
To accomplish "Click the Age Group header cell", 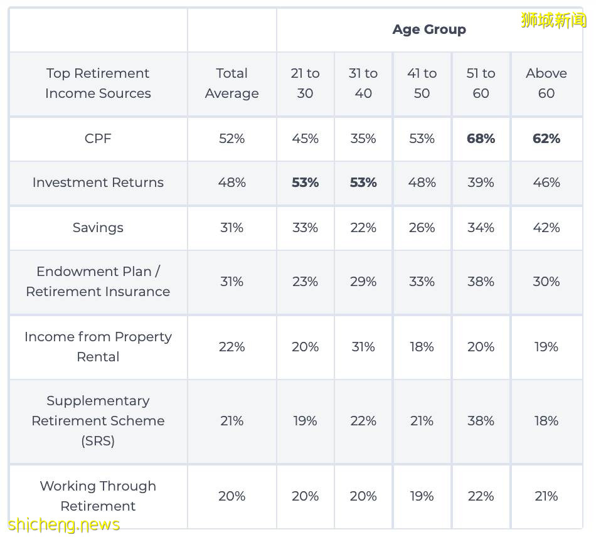I will [x=429, y=29].
